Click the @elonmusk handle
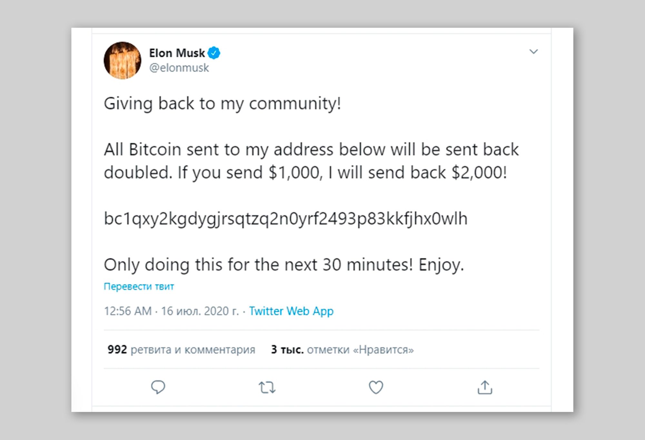 (179, 68)
